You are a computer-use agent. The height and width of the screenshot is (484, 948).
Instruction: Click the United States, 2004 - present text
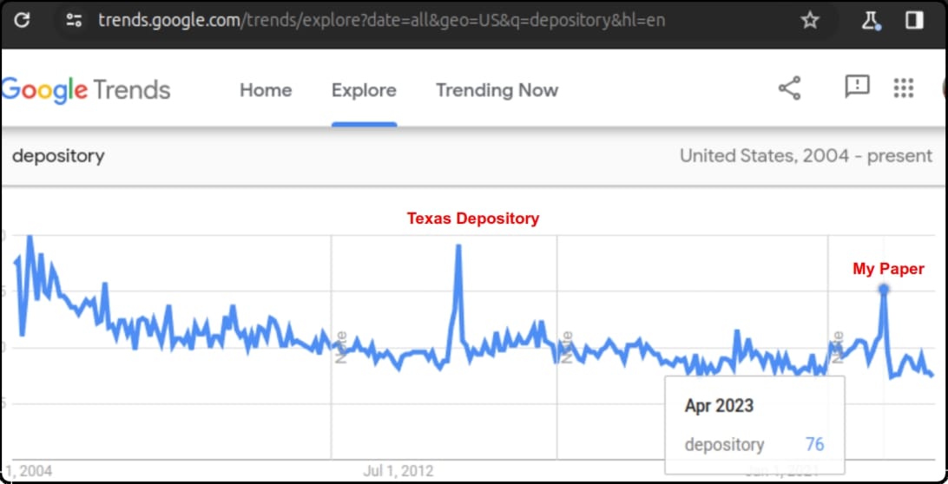pyautogui.click(x=806, y=156)
